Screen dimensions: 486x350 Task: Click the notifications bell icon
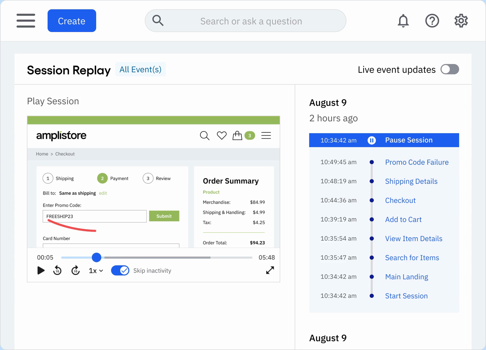click(403, 21)
